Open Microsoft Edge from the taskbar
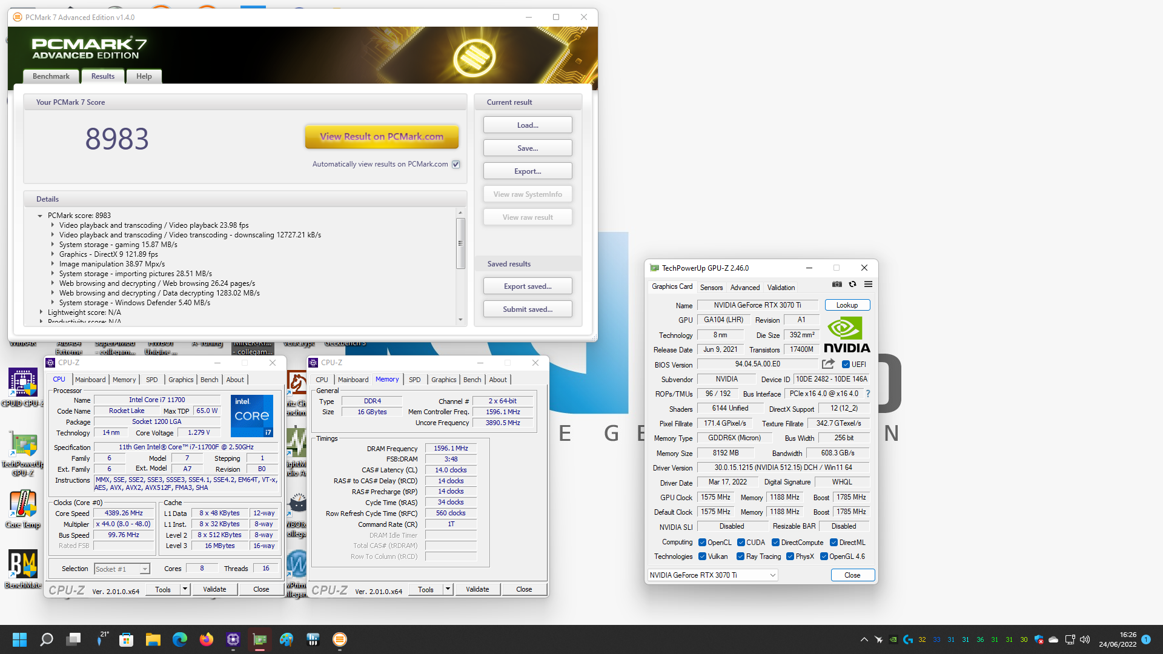Viewport: 1163px width, 654px height. (x=180, y=639)
